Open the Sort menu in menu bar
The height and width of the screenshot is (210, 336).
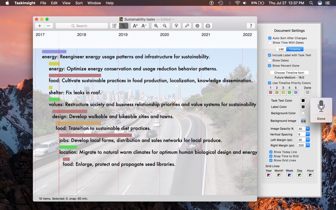click(79, 3)
